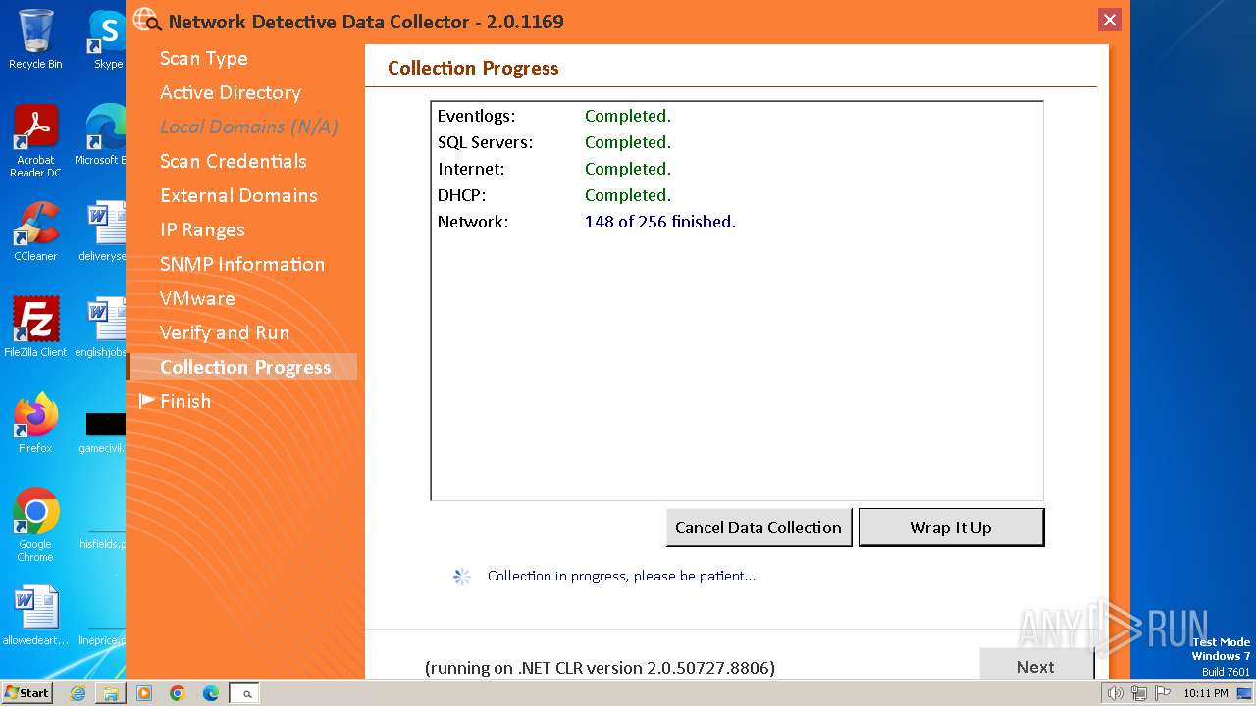Go to the Finish step
Image resolution: width=1256 pixels, height=706 pixels.
185,401
